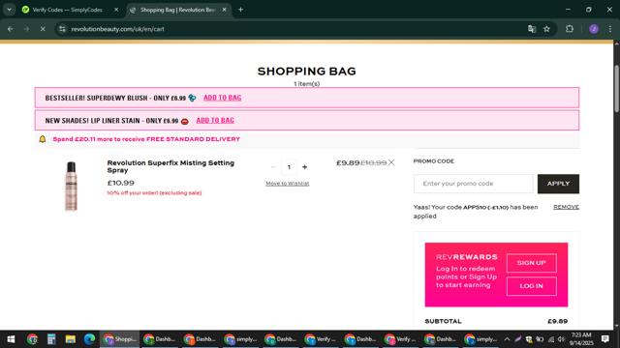Open the browser extensions menu
The image size is (620, 348).
[570, 29]
